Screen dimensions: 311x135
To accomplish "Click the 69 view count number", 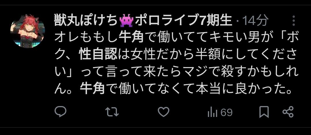I will [x=226, y=113].
